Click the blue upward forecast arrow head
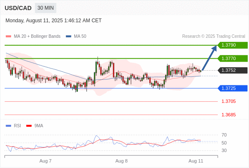The width and height of the screenshot is (249, 168). (x=214, y=48)
